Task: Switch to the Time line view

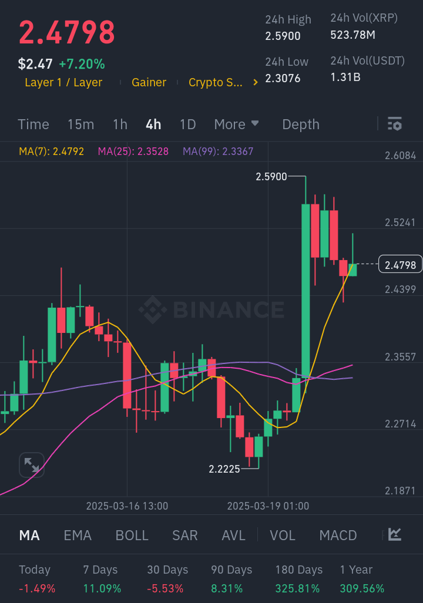Action: (x=33, y=124)
